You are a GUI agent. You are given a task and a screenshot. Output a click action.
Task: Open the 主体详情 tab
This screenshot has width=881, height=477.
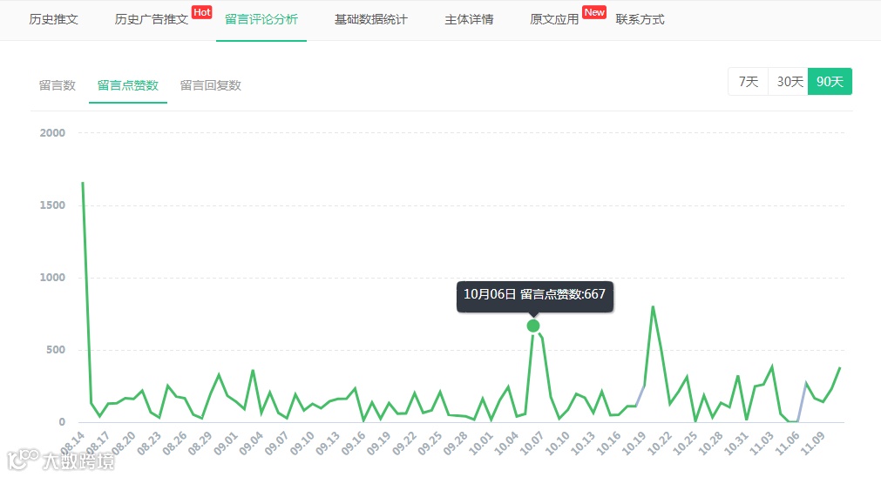pyautogui.click(x=469, y=20)
